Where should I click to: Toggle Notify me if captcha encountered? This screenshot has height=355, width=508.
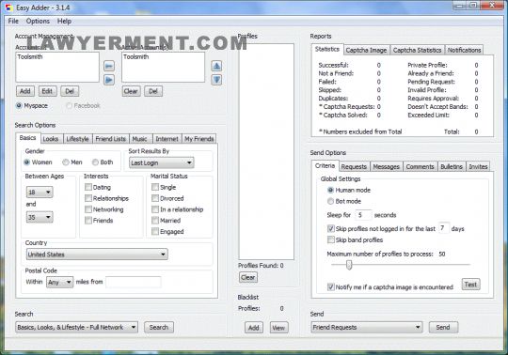tap(331, 286)
